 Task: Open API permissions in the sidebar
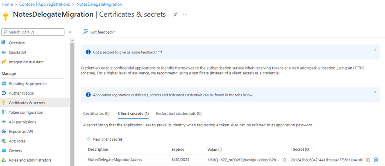(x=23, y=122)
